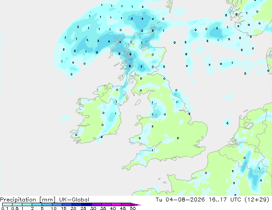Click the 5–10 mm legend swatch
Image resolution: width=272 pixels, height=210 pixels.
(47, 204)
